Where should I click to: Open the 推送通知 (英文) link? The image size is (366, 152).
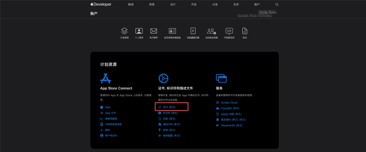pyautogui.click(x=233, y=120)
